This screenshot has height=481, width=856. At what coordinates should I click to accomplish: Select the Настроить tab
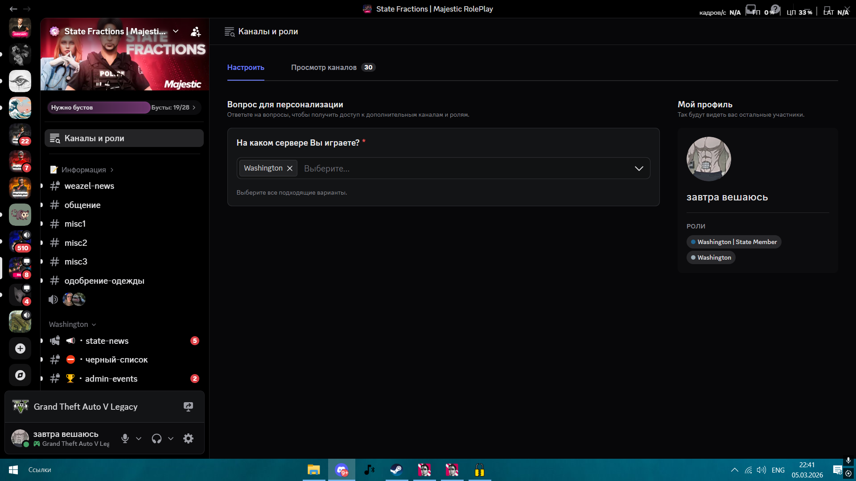pyautogui.click(x=246, y=67)
